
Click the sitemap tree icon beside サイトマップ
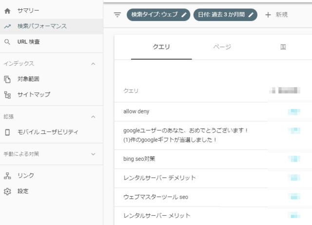click(8, 95)
